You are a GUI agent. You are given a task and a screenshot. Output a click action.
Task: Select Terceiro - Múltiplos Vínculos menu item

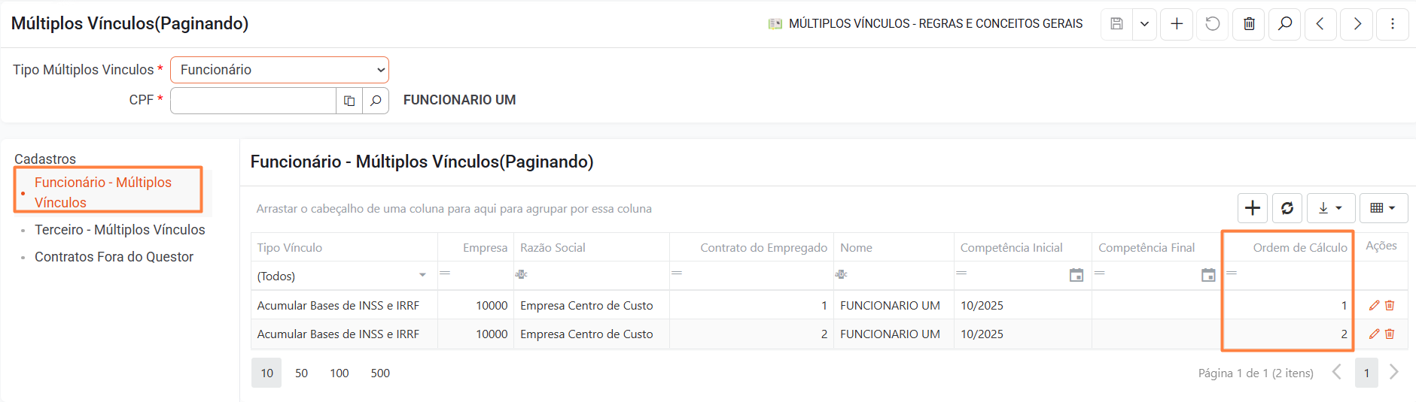(120, 230)
